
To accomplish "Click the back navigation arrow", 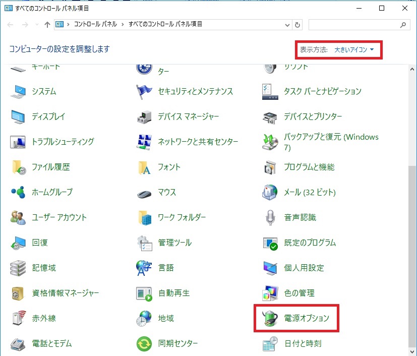I will click(x=11, y=25).
